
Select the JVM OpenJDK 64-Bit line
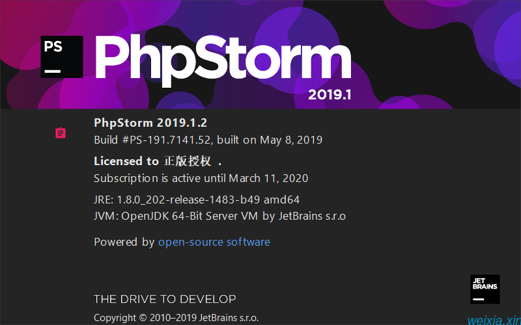tap(219, 216)
